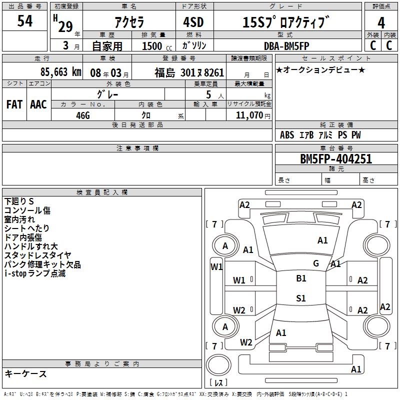Click the S1 rust mark on roof
Image resolution: width=400 pixels, height=400 pixels.
tap(301, 298)
